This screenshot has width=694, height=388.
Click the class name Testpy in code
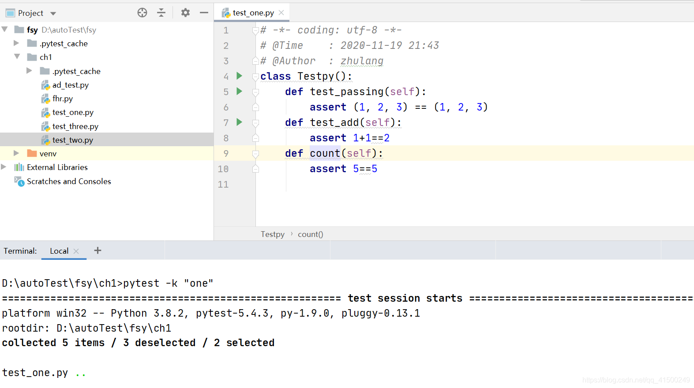(x=315, y=76)
